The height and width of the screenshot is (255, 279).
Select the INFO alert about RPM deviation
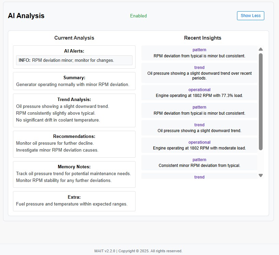(x=74, y=60)
